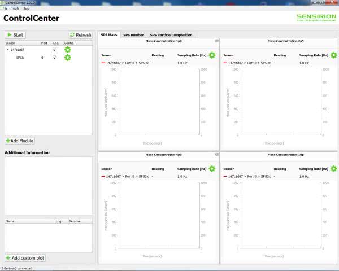339x271 pixels.
Task: Open the Help menu
Action: 26,8
